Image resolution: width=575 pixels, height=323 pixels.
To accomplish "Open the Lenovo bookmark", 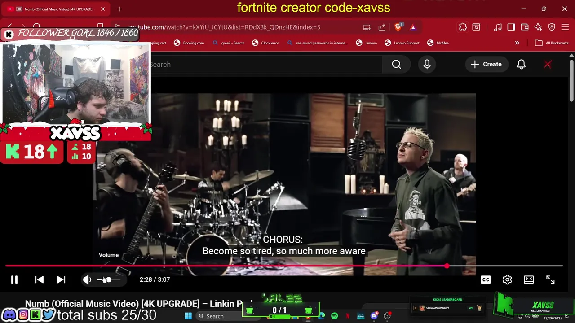I will click(367, 43).
